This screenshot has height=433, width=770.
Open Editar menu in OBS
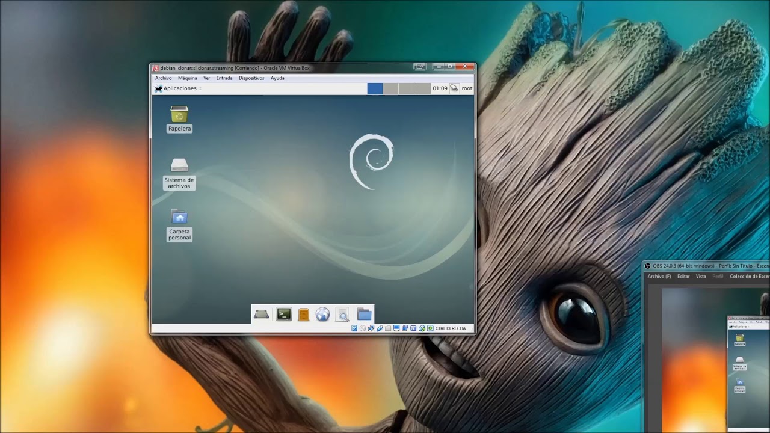683,277
